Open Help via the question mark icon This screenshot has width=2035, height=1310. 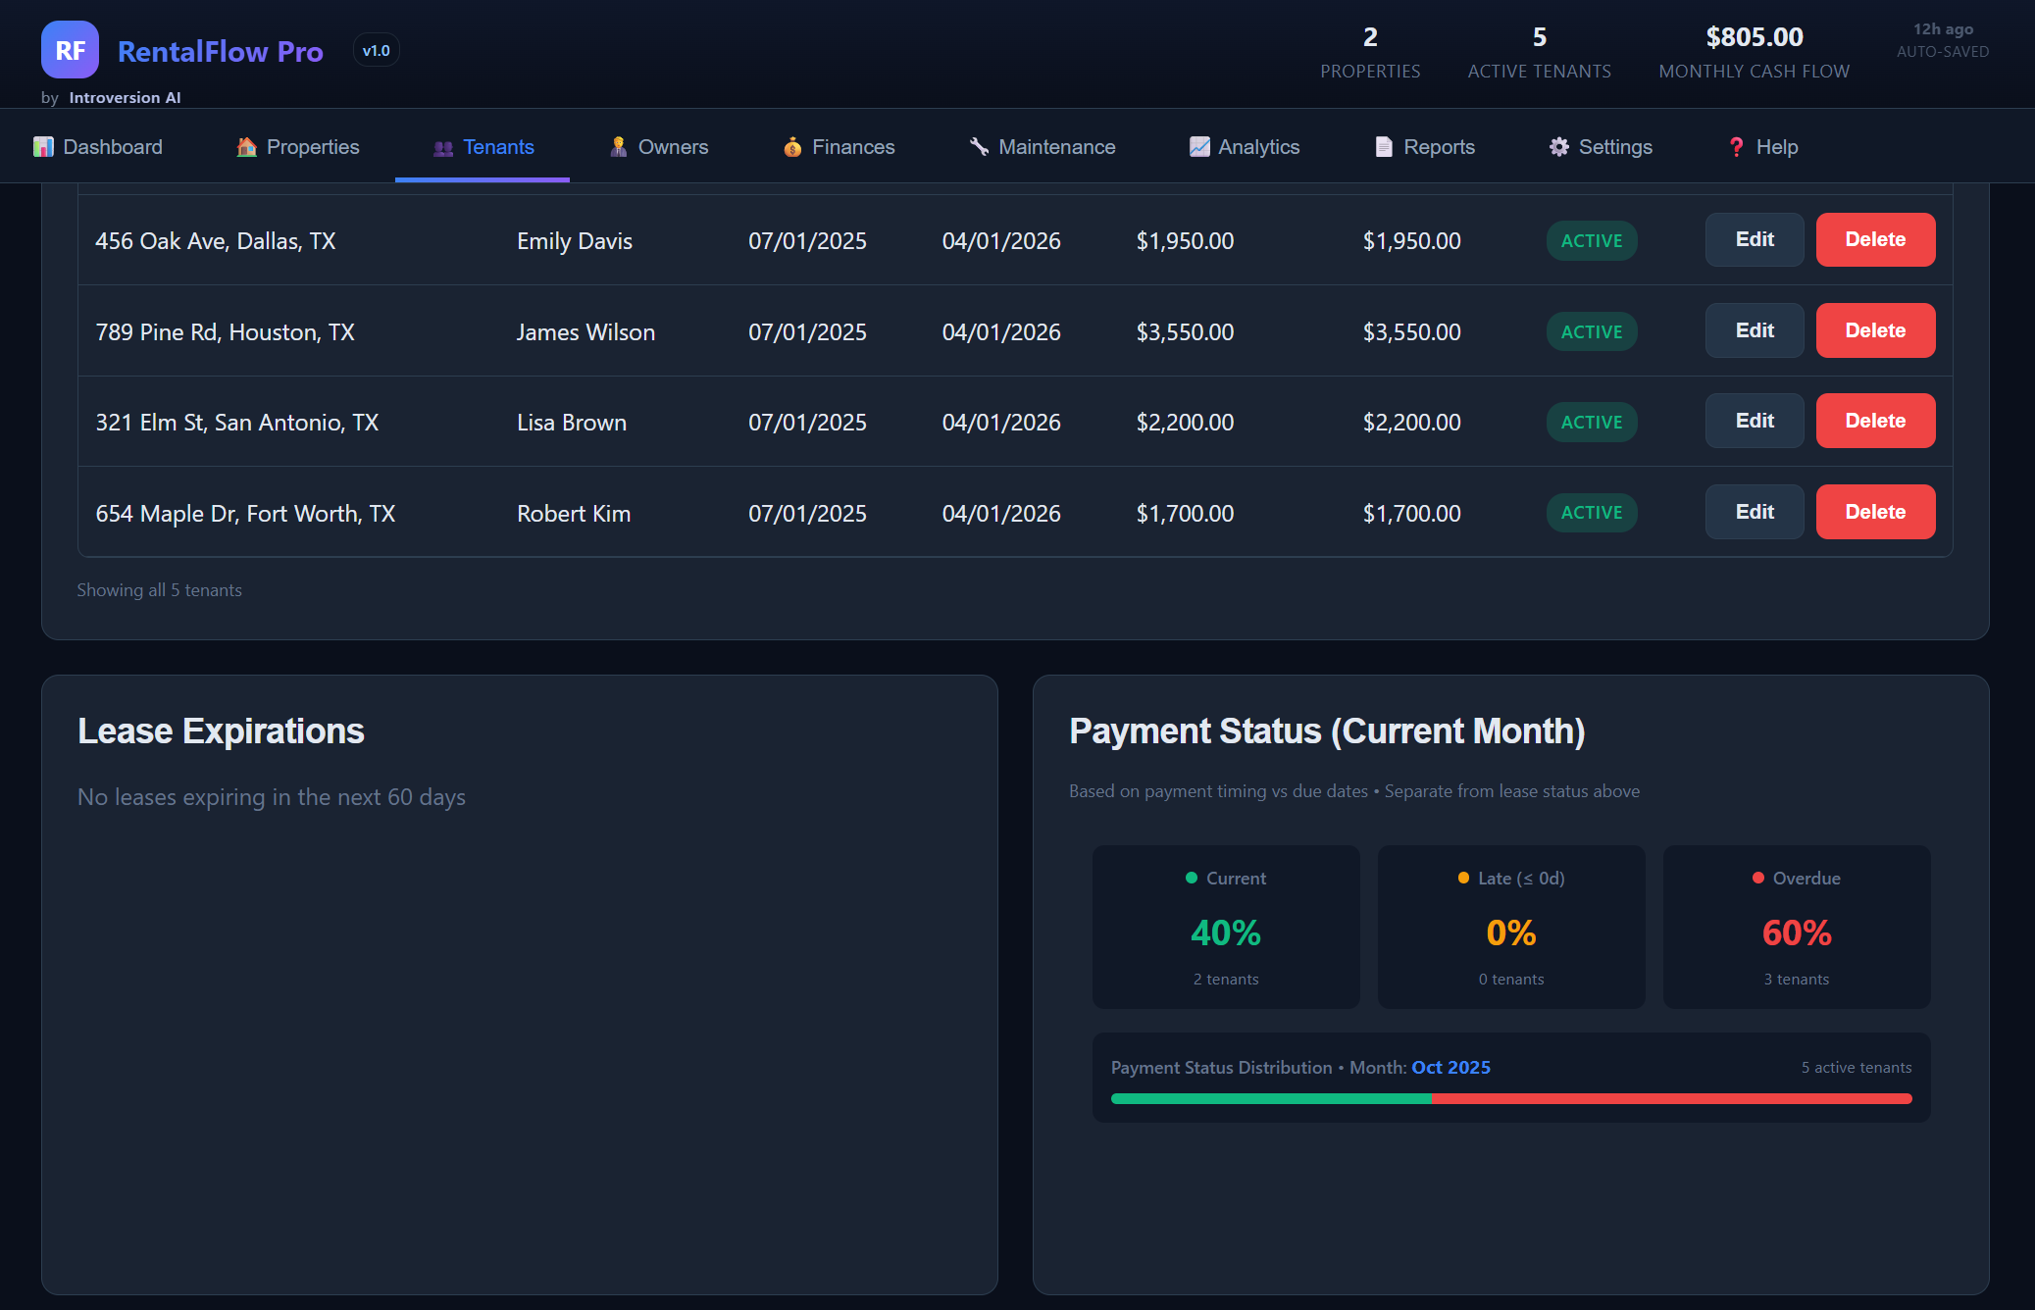click(1736, 146)
